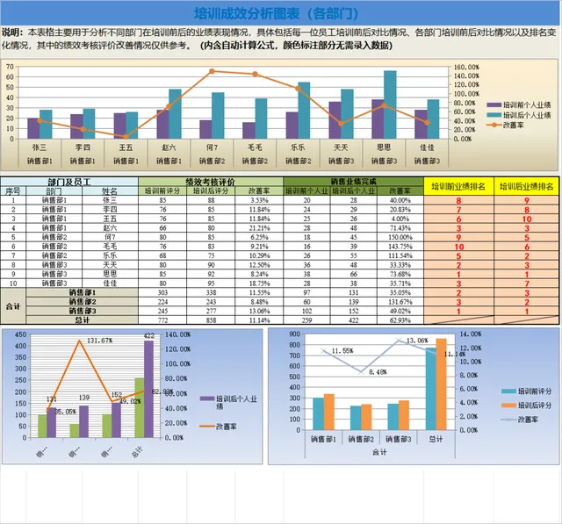Select the 销售业绩完成 header cell
This screenshot has height=524, width=562.
coord(353,182)
